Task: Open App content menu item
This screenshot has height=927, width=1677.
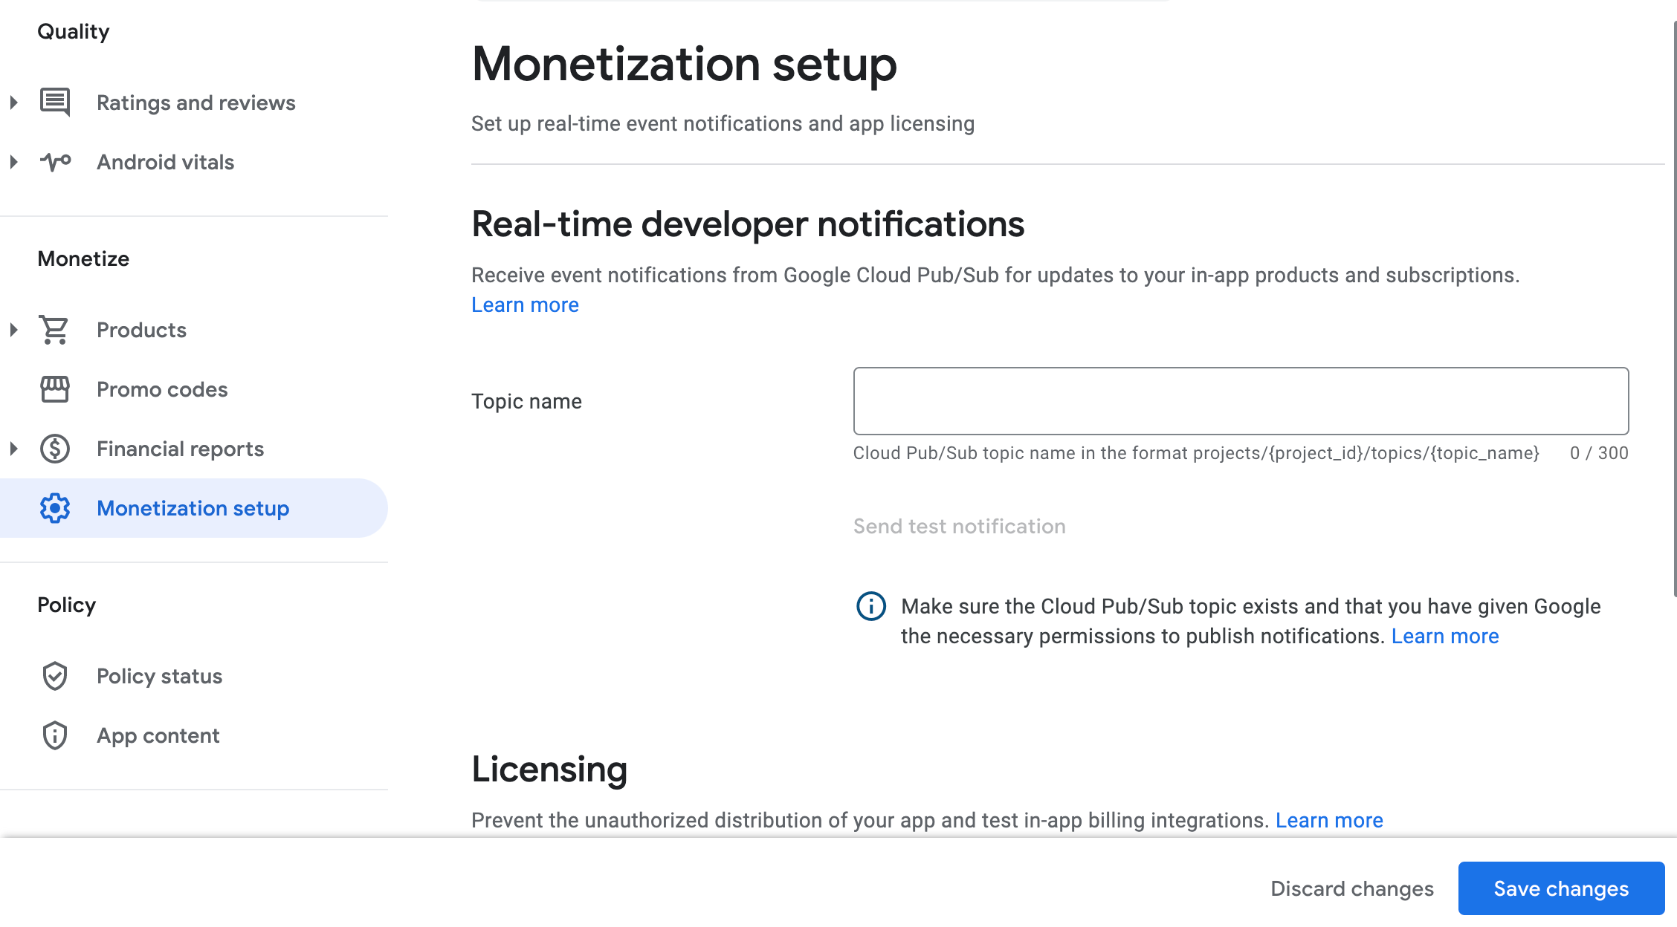Action: click(x=158, y=735)
